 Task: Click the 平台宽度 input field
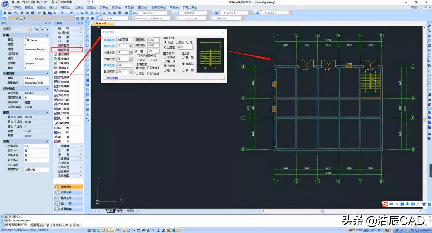184,47
